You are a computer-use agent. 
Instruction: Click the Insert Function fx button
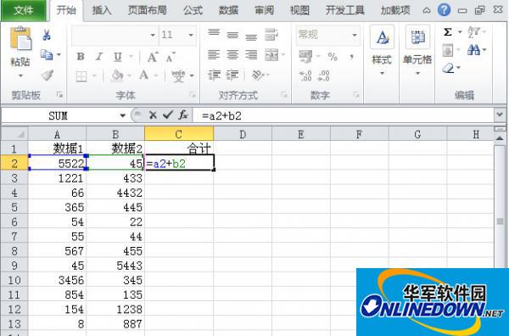click(183, 115)
